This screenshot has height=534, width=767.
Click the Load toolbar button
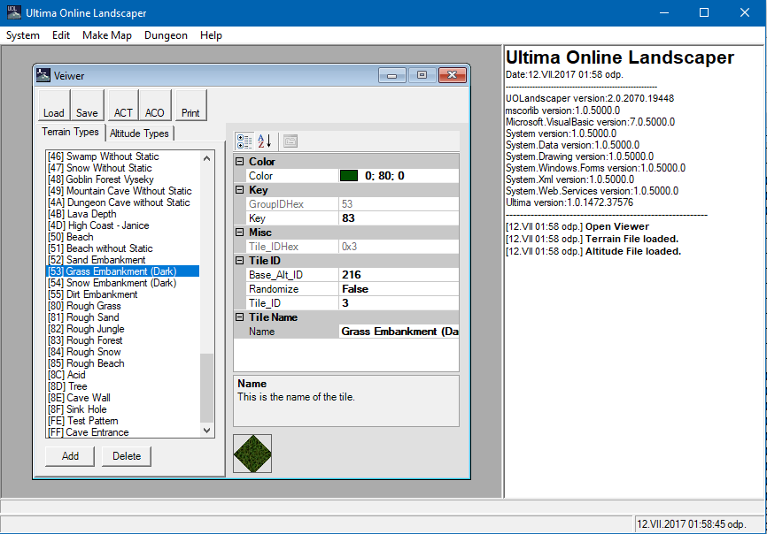click(x=54, y=104)
